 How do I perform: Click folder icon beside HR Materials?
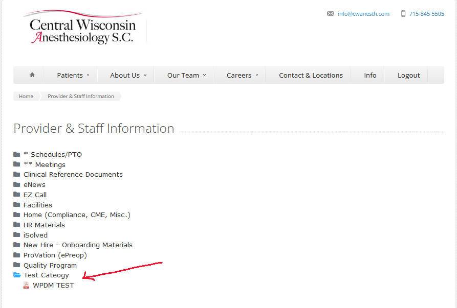tap(16, 225)
